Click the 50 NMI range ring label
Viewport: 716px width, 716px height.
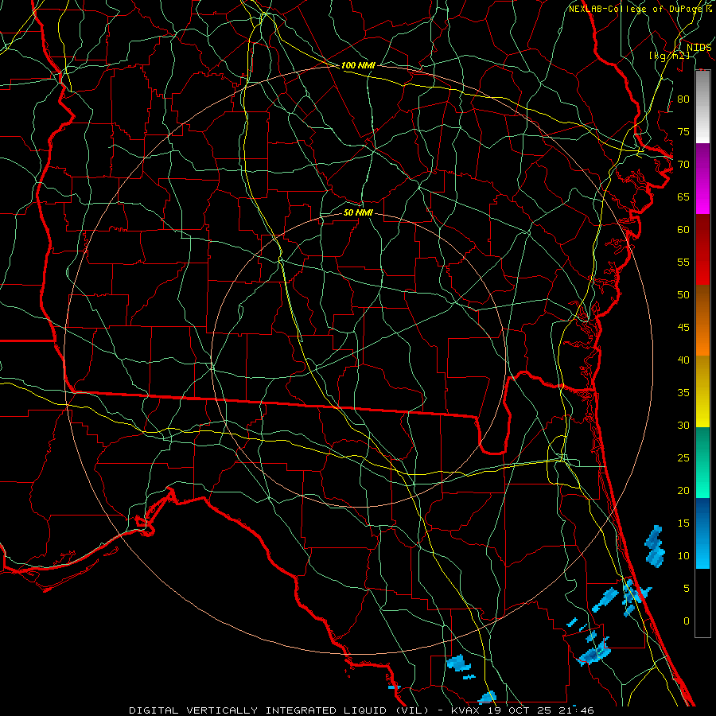coord(358,212)
